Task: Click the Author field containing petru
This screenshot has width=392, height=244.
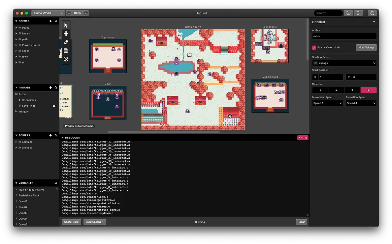Action: click(x=344, y=36)
